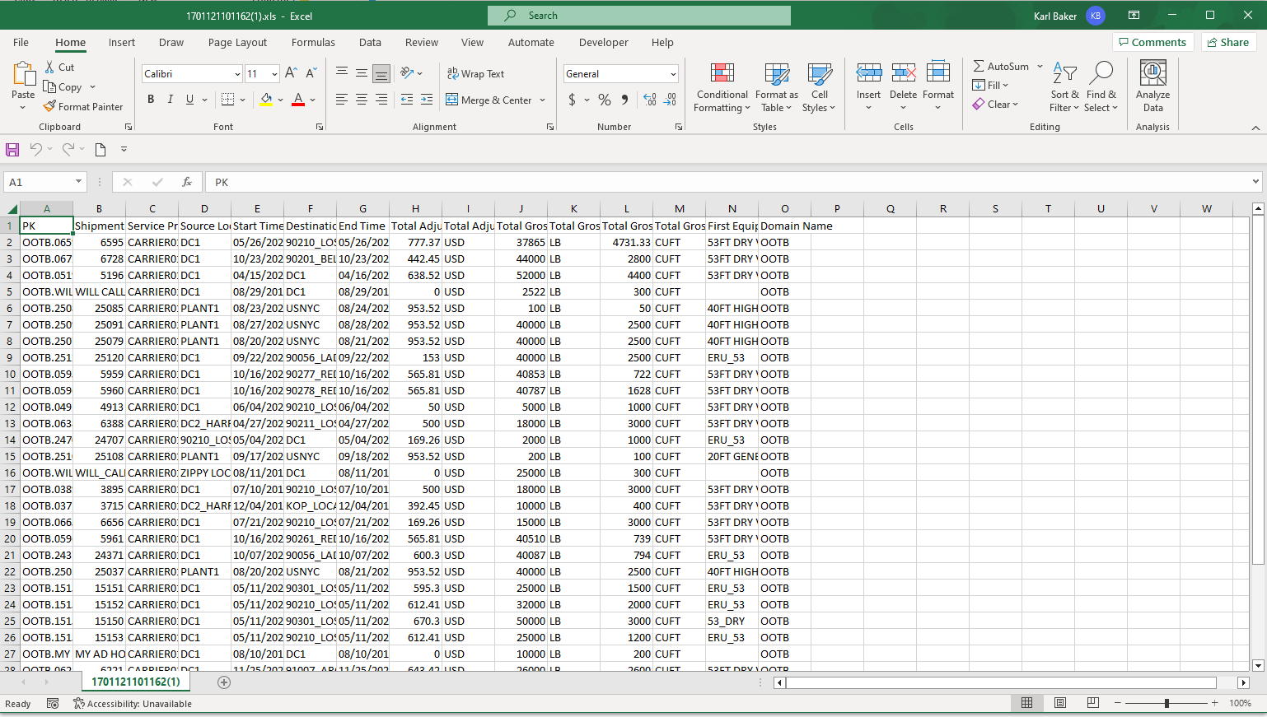Click the zoom slider handle
The width and height of the screenshot is (1267, 717).
pyautogui.click(x=1166, y=703)
